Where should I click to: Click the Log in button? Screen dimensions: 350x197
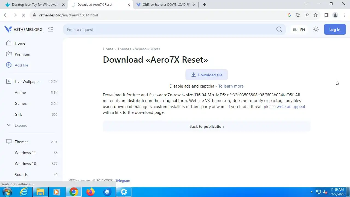(x=335, y=30)
